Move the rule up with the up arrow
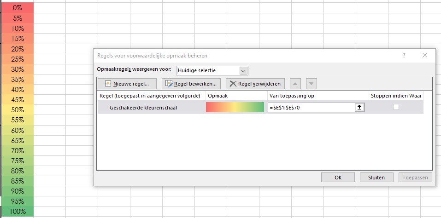Image resolution: width=441 pixels, height=218 pixels. click(x=295, y=84)
